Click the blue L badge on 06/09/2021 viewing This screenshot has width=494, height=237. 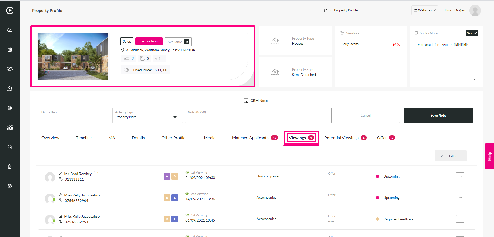(175, 219)
